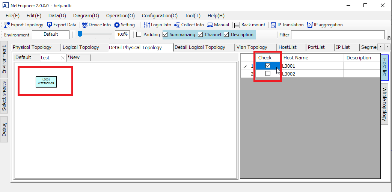Open the IP Translation tool
Image resolution: width=392 pixels, height=192 pixels.
[273, 25]
